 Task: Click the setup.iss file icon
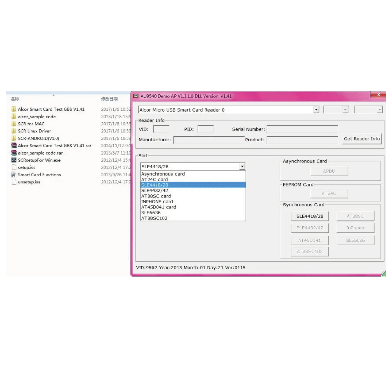coord(14,167)
